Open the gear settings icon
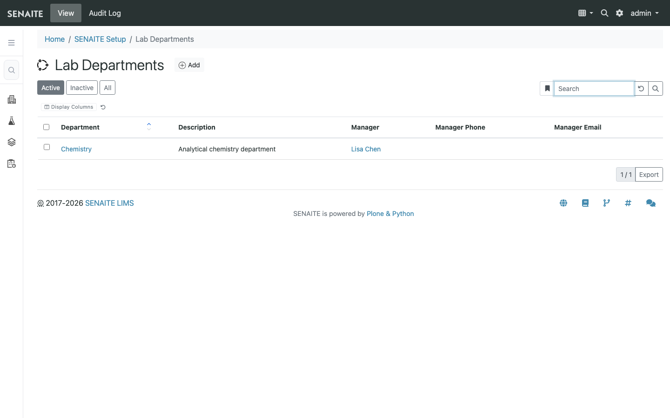The height and width of the screenshot is (418, 670). (619, 13)
